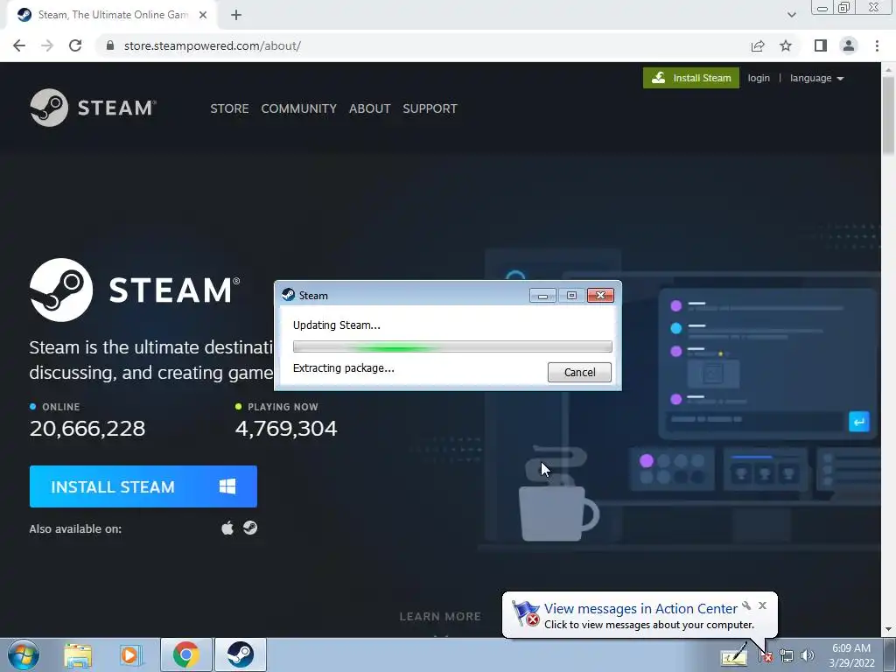
Task: Minimize the Steam update dialog
Action: pos(542,296)
